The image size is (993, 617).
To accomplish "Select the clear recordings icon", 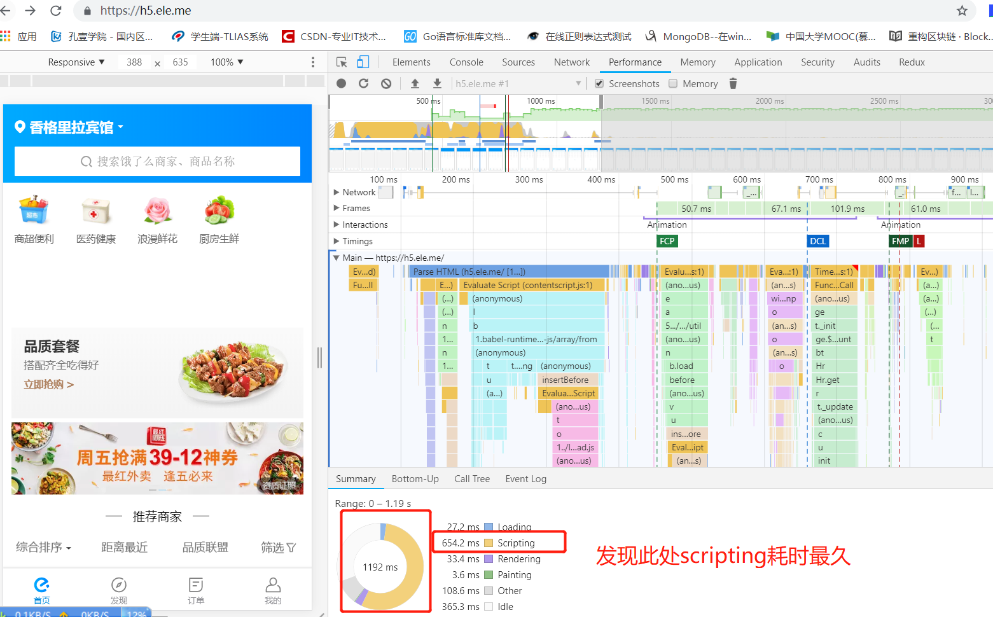I will pyautogui.click(x=384, y=83).
